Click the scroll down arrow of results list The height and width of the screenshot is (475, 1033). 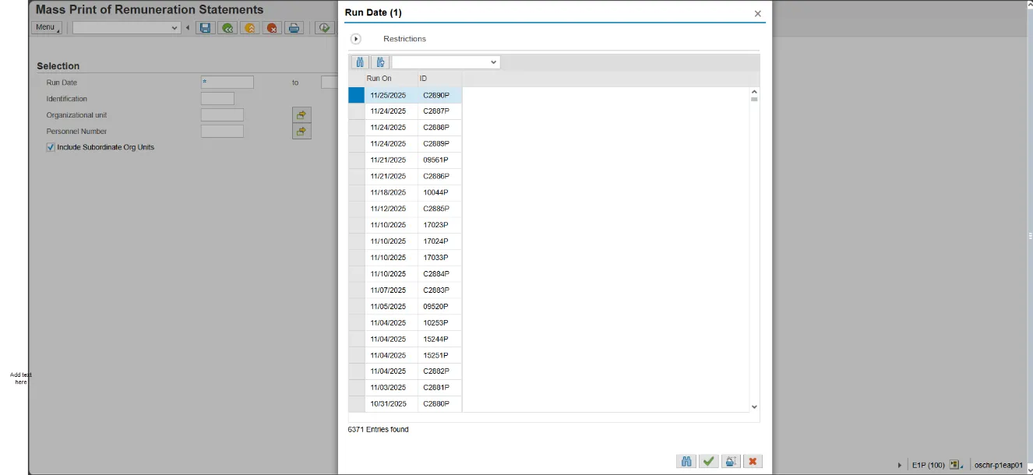(753, 406)
